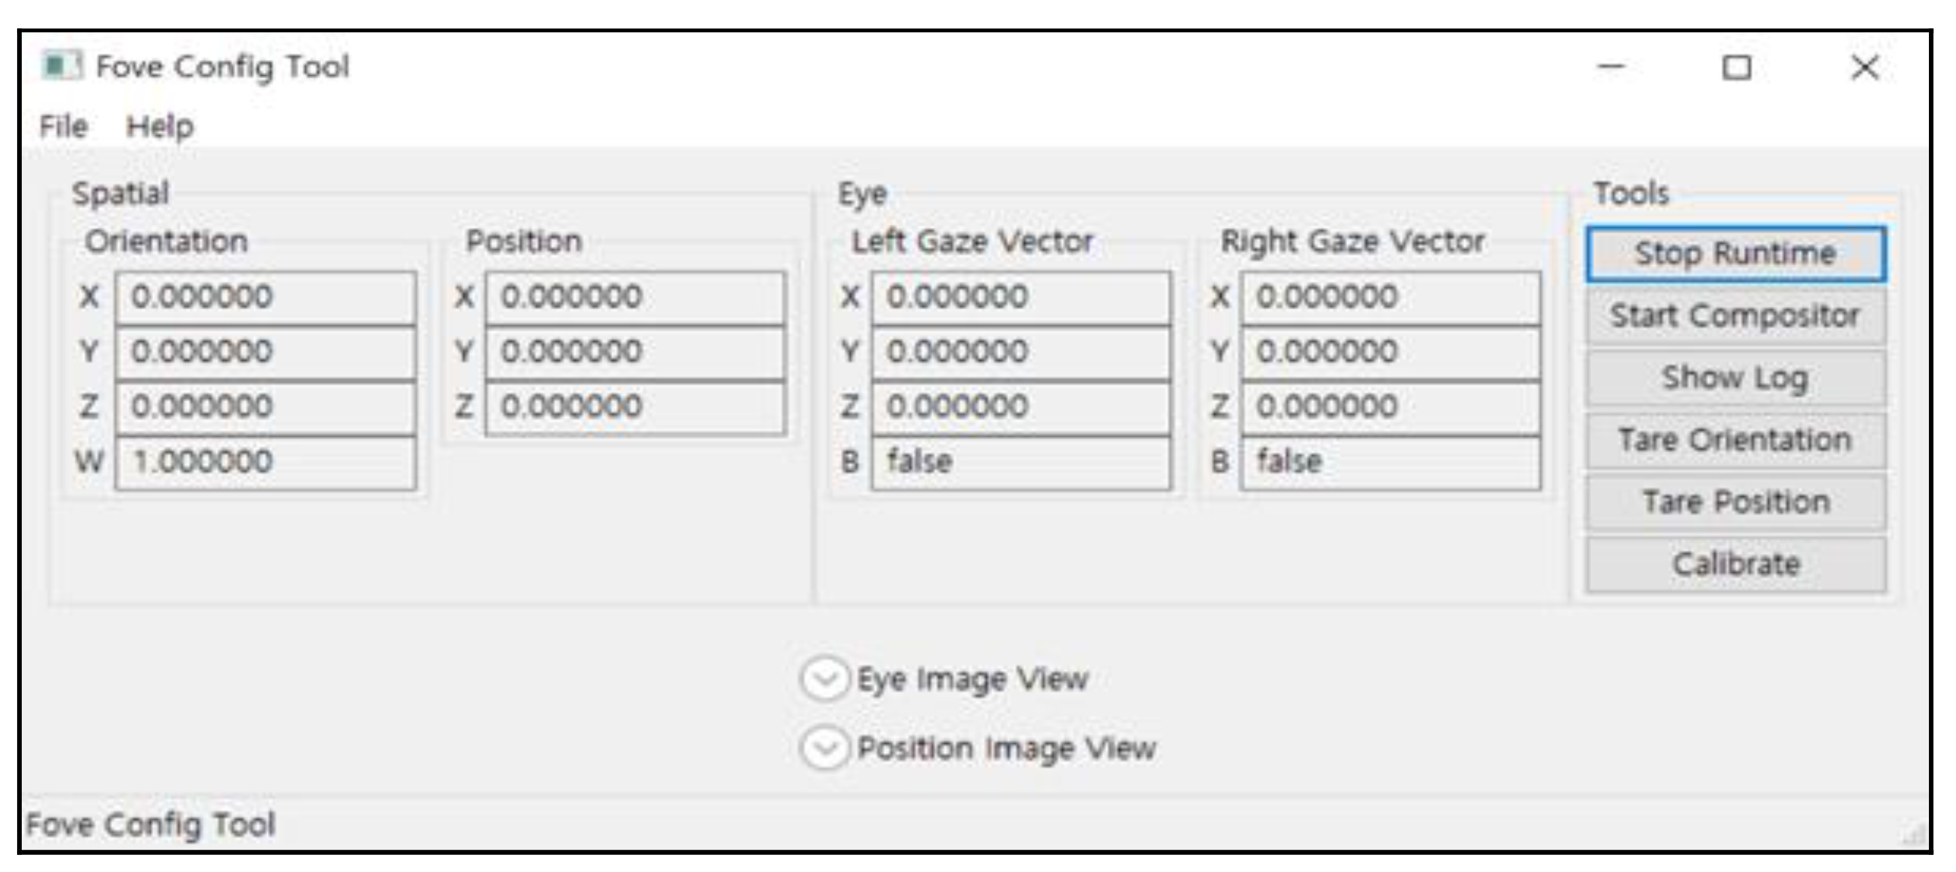Select the Orientation W value field
The width and height of the screenshot is (1956, 872).
tap(265, 462)
